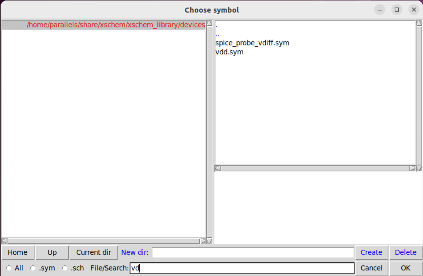Select the .sch filter radio button

[x=65, y=268]
